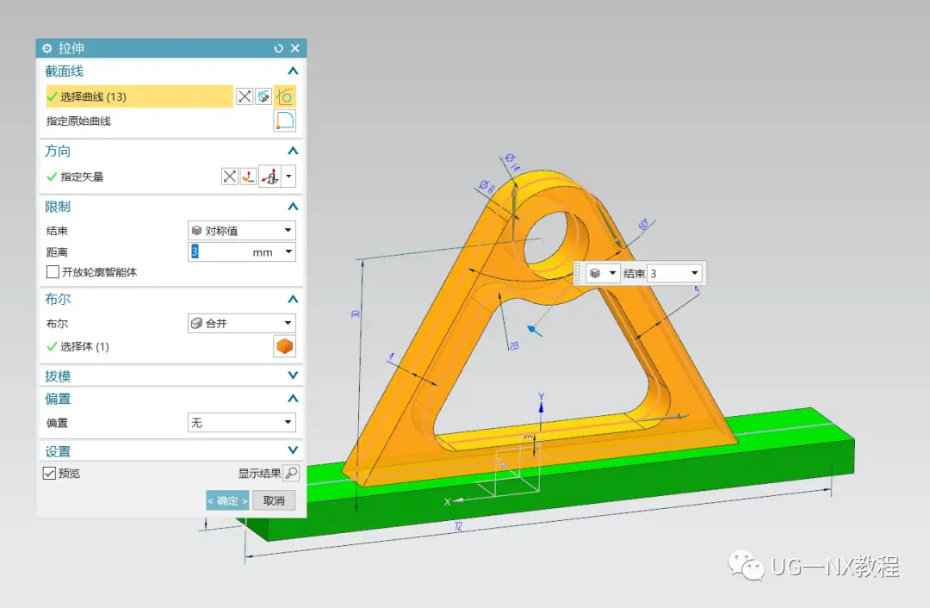
Task: Click the 确定 button
Action: pos(227,500)
